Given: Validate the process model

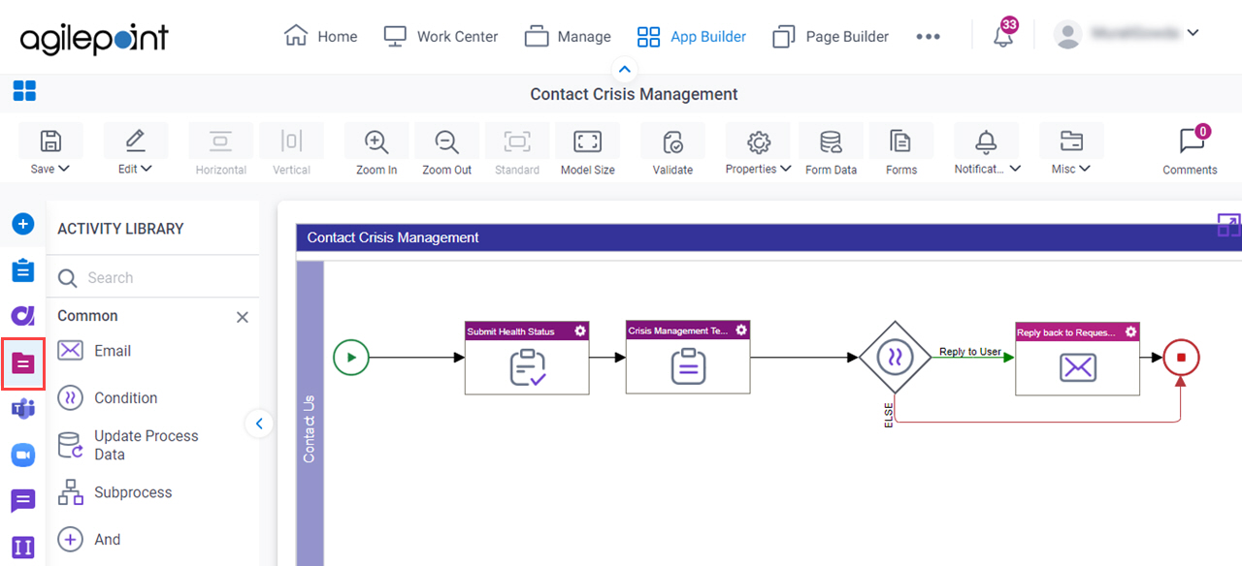Looking at the screenshot, I should click(x=672, y=151).
